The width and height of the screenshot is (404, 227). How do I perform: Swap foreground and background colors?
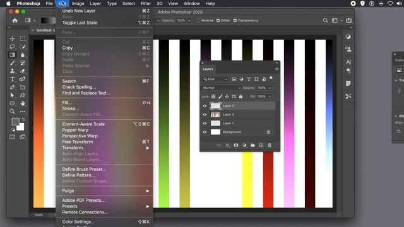[x=23, y=119]
